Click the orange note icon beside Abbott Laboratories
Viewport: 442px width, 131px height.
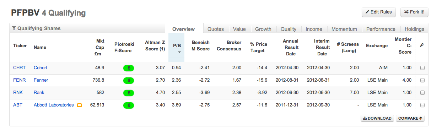[80, 105]
